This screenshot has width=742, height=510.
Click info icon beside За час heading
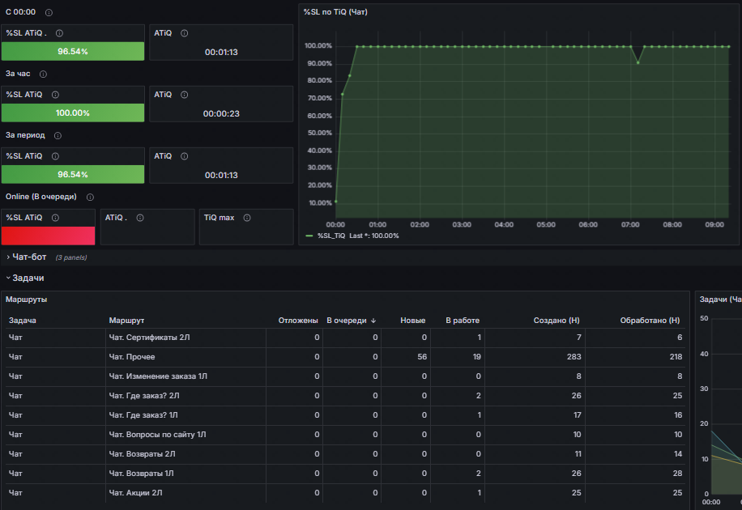(43, 74)
